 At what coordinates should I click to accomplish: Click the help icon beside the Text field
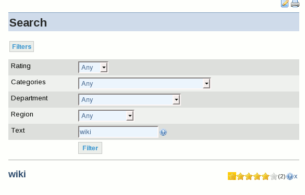[163, 132]
